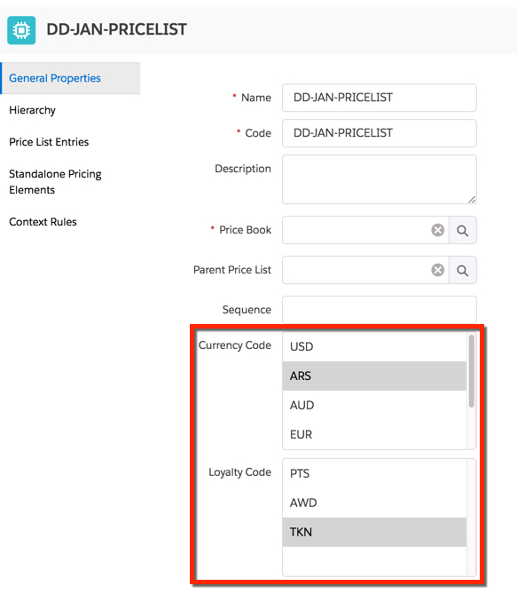517x594 pixels.
Task: Choose AUD currency option
Action: pyautogui.click(x=374, y=405)
